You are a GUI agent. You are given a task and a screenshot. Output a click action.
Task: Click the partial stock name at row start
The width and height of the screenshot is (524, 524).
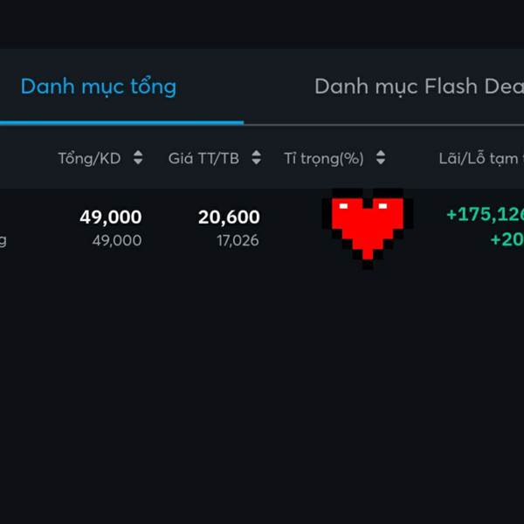(3, 241)
